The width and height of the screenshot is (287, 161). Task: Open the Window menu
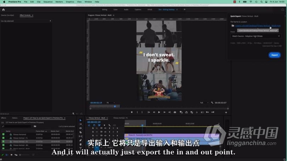(x=88, y=2)
